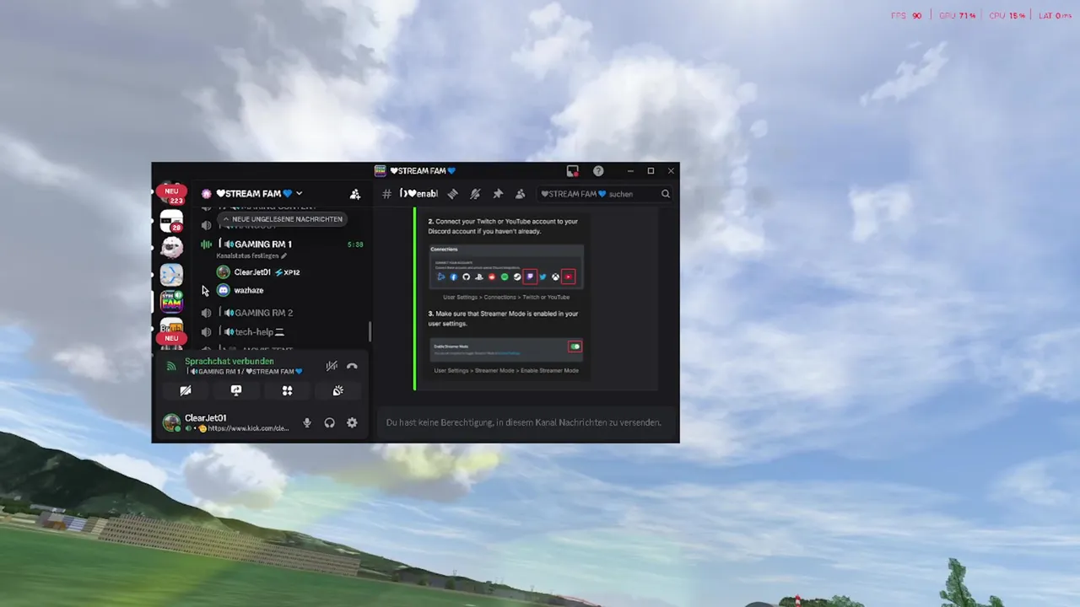Open ClearJet01 profile in the bottom user panel
Image resolution: width=1080 pixels, height=607 pixels.
click(x=226, y=422)
